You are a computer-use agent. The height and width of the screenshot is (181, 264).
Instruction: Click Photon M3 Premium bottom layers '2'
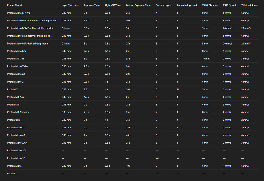tap(156, 112)
